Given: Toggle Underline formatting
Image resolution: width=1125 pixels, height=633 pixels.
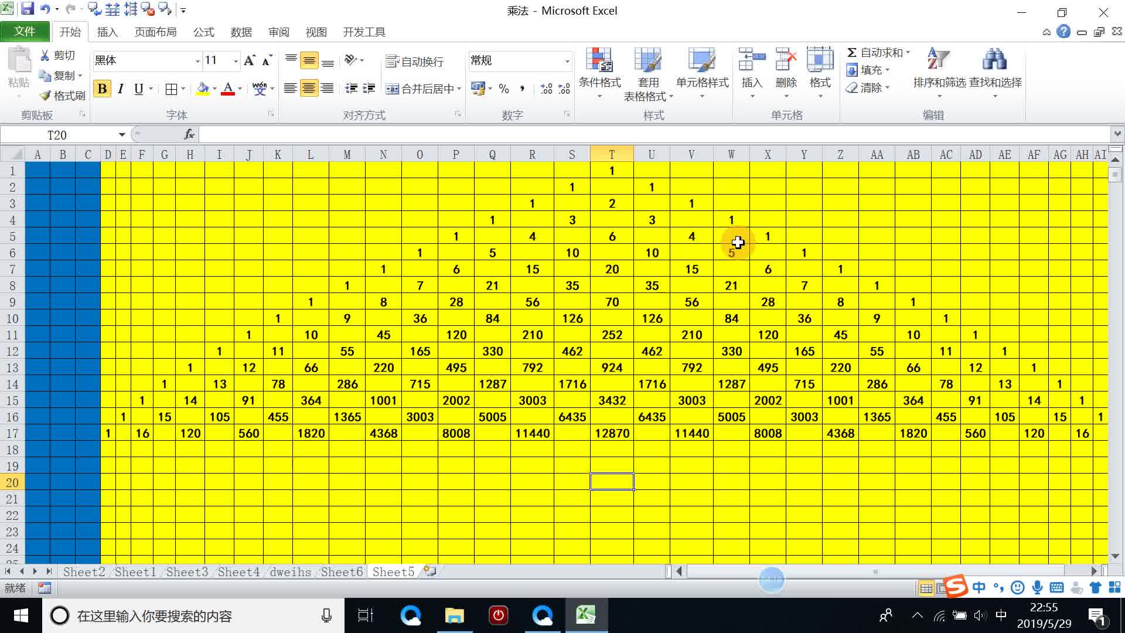Looking at the screenshot, I should coord(138,89).
